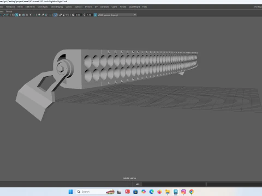Open the black-and-white app icon in taskbar
Viewport: 262px width, 196px height.
pos(119,192)
